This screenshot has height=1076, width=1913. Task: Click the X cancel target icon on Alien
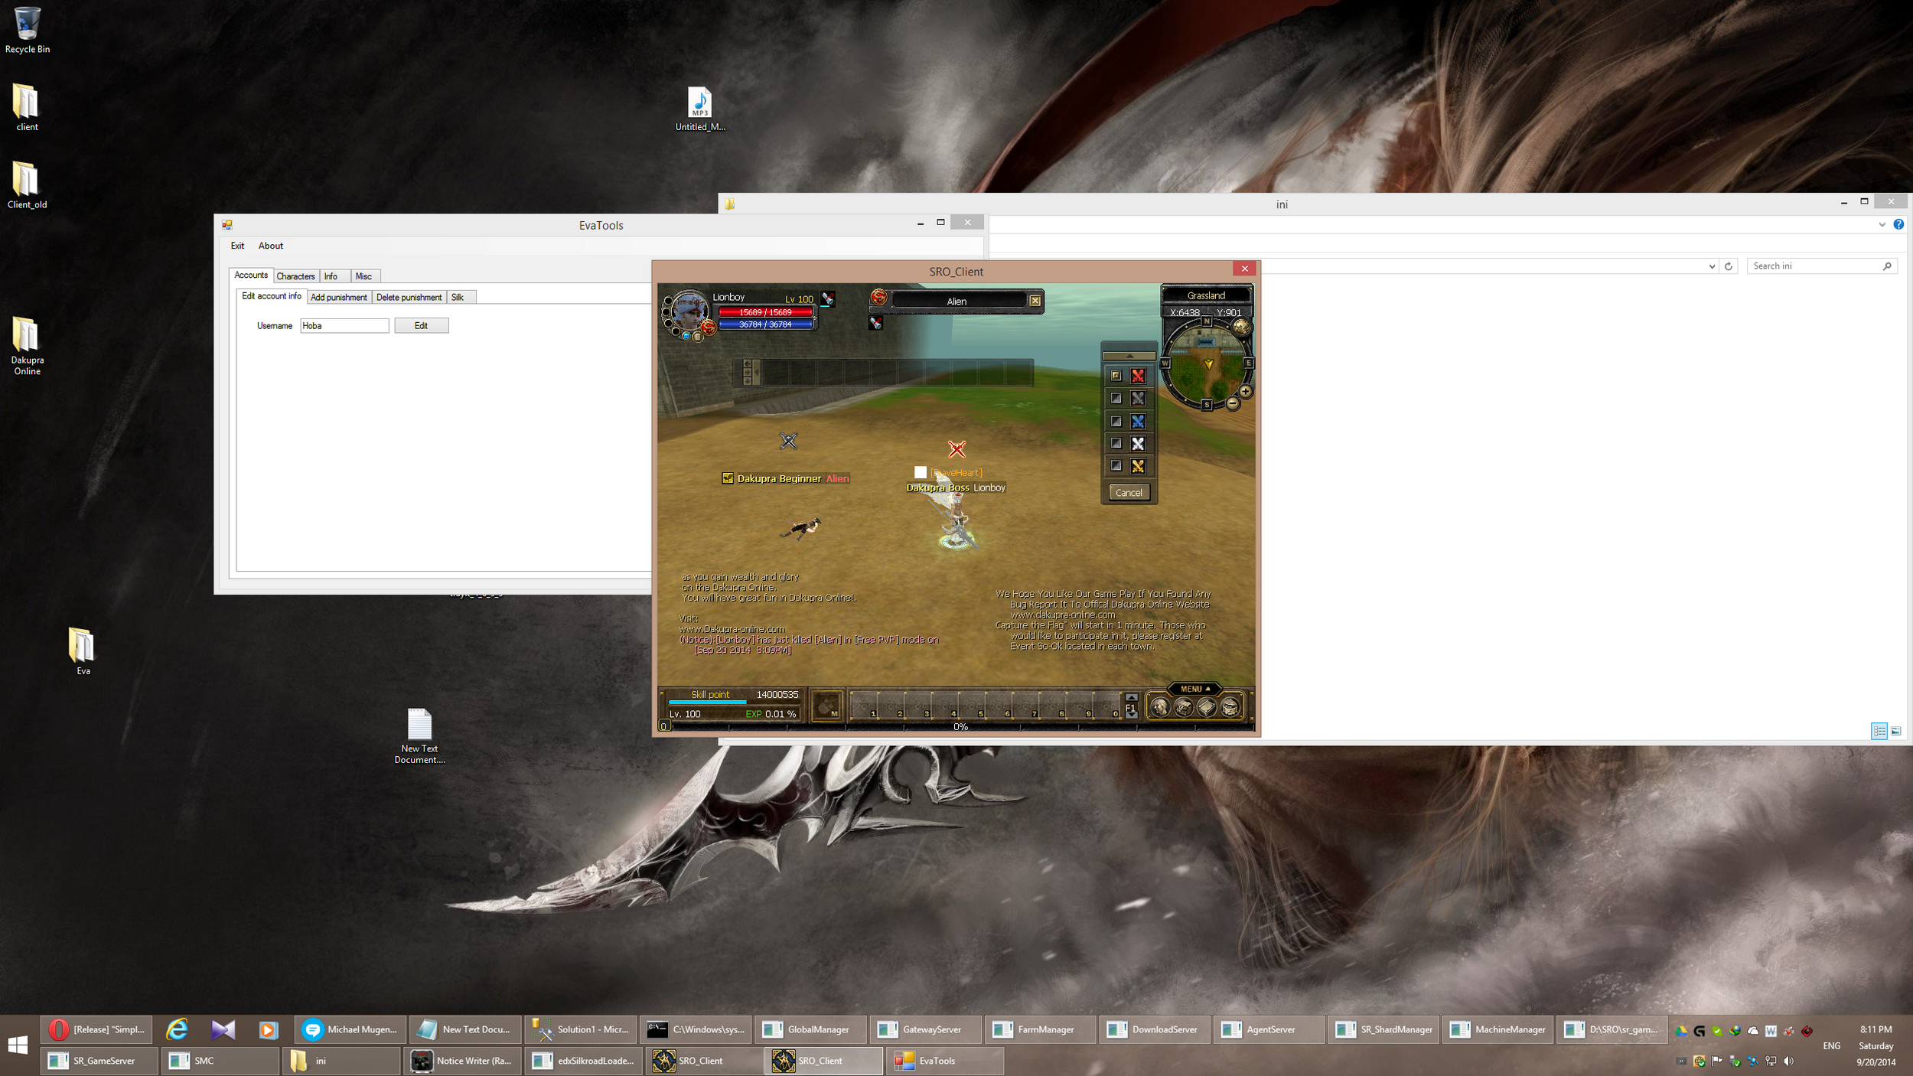(1035, 301)
